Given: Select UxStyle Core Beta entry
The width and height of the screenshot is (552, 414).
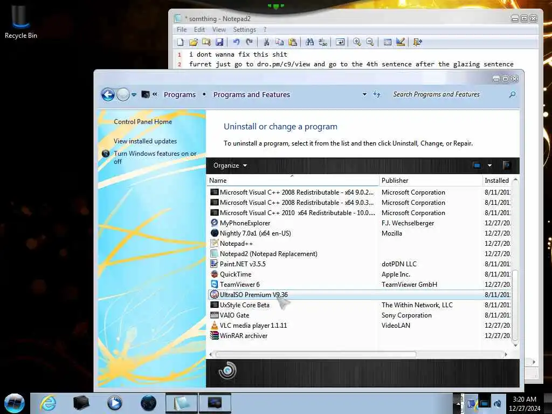Looking at the screenshot, I should (360, 305).
